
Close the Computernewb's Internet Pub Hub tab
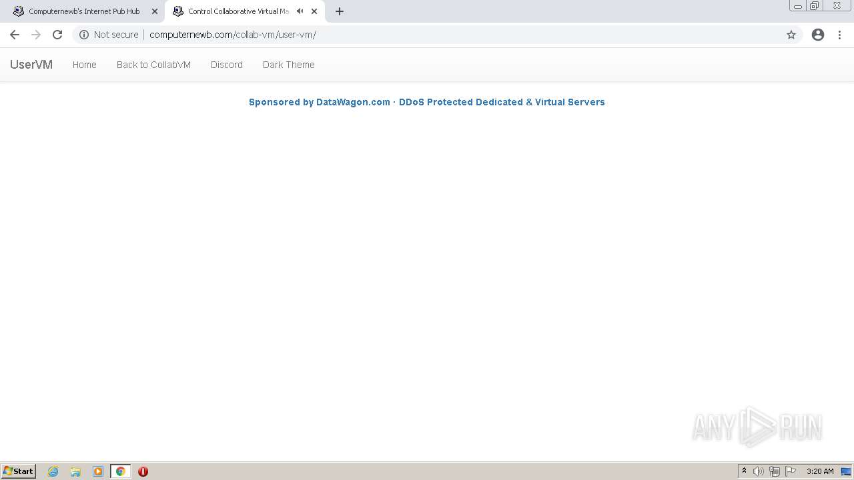(155, 11)
